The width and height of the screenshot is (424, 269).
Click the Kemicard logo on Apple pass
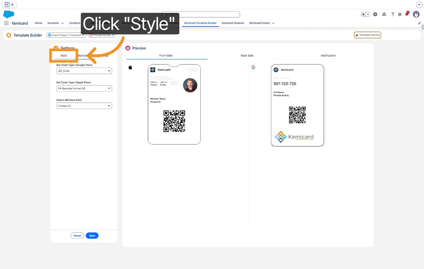click(153, 70)
